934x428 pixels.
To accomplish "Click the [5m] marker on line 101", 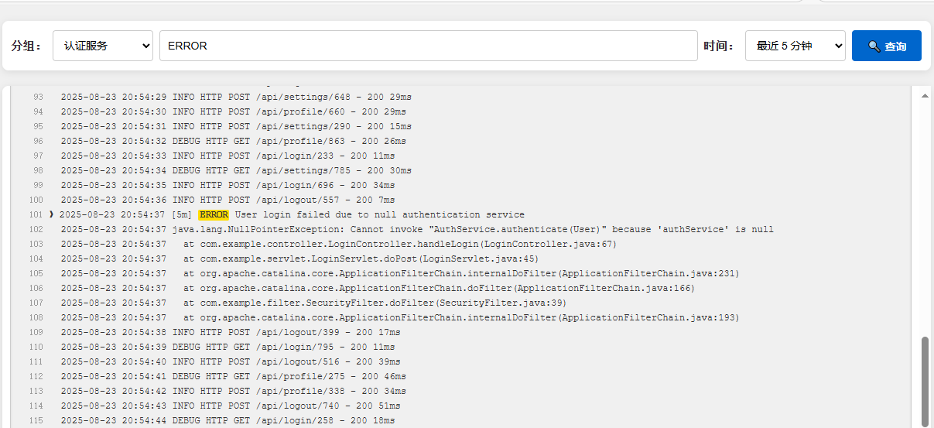I will tap(183, 214).
